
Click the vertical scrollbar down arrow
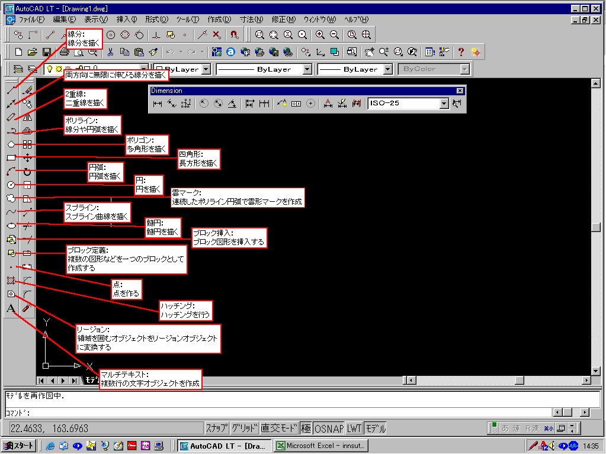[x=595, y=371]
